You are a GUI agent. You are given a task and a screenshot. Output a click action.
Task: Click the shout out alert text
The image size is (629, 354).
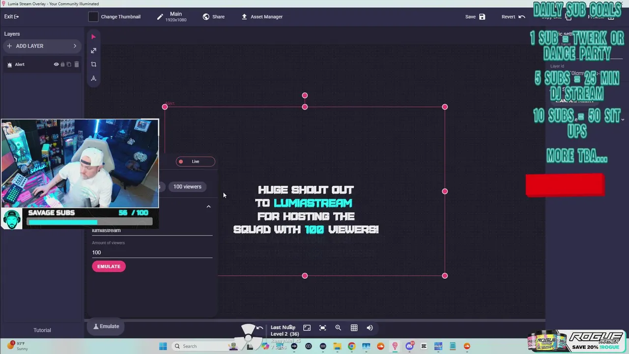point(306,209)
